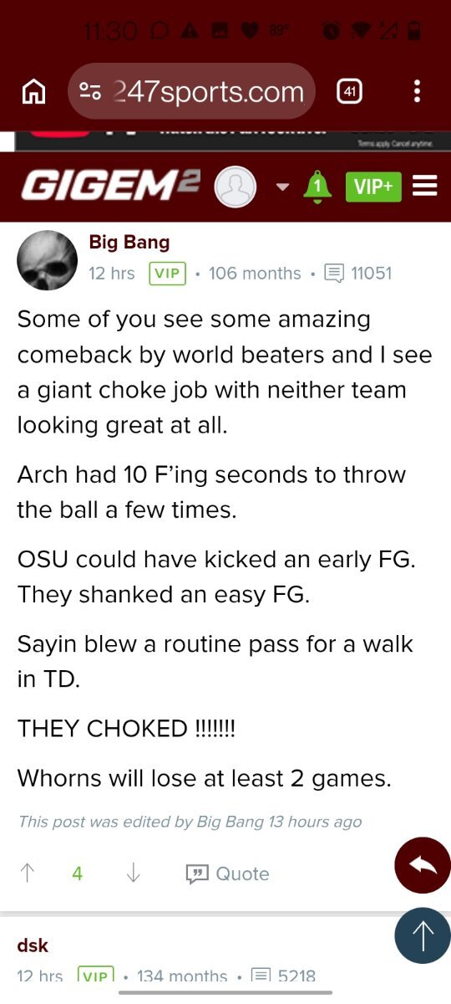
Task: Open dsk's username profile link
Action: click(x=33, y=945)
